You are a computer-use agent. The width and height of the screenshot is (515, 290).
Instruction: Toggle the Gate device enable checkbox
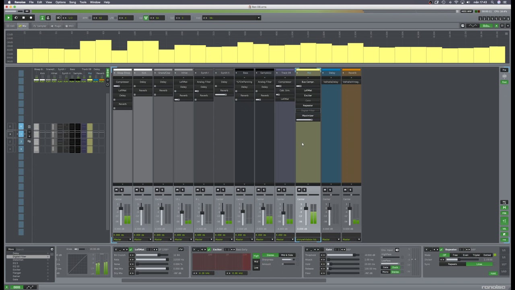pos(322,249)
